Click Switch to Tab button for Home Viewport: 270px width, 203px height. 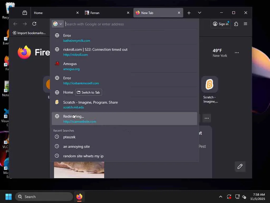(x=89, y=92)
